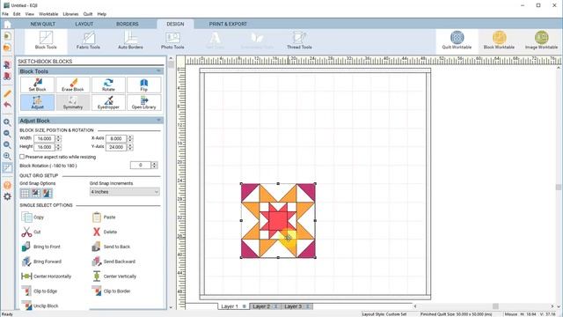Open the File menu
Image resolution: width=563 pixels, height=317 pixels.
click(x=5, y=14)
